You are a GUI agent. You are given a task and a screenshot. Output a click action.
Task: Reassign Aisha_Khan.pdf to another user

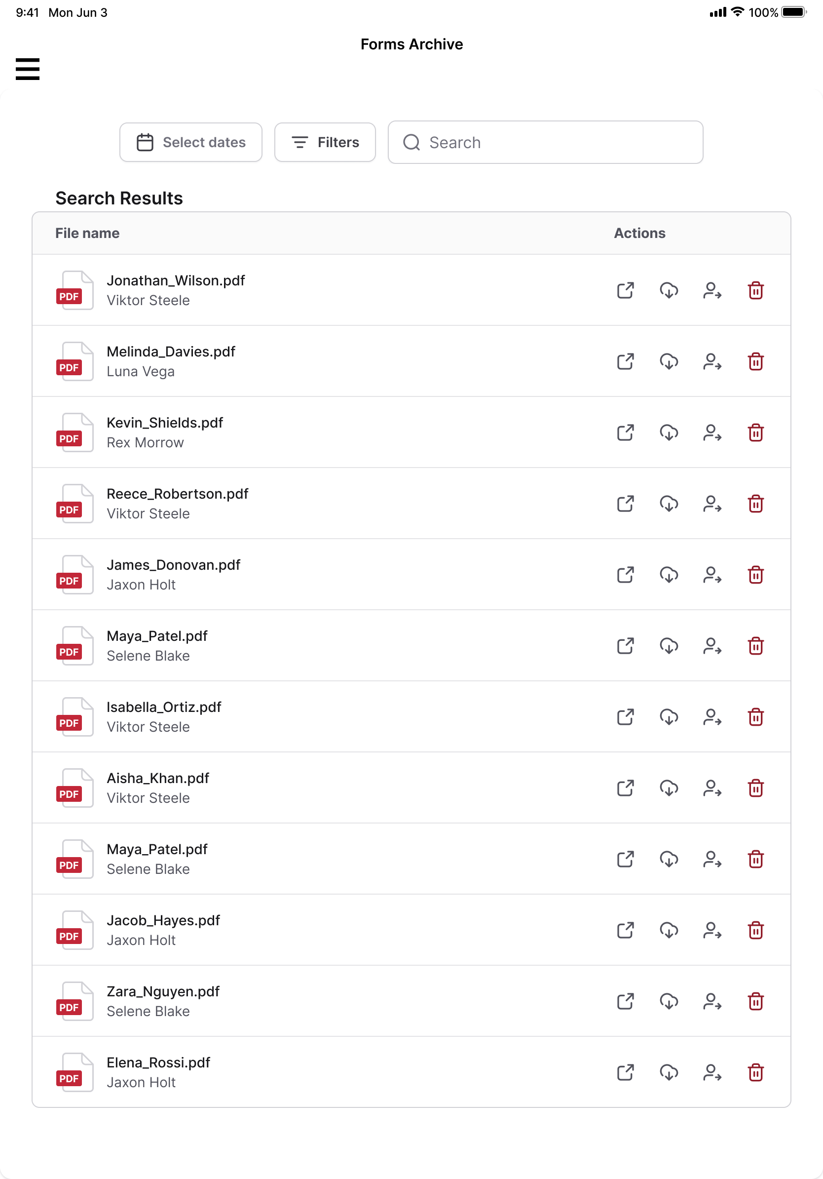click(x=712, y=788)
